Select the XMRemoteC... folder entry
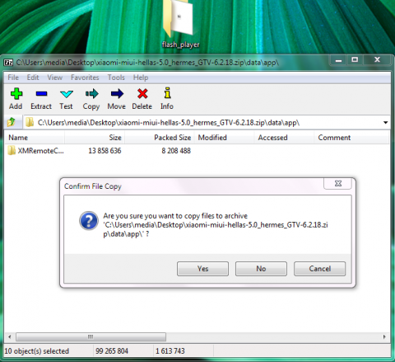The width and height of the screenshot is (395, 362). click(x=35, y=151)
